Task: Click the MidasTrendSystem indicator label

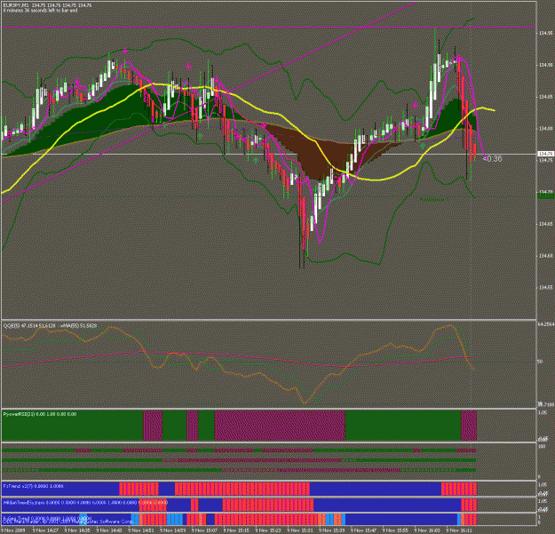Action: coord(85,502)
